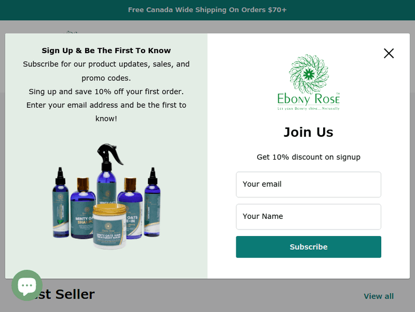
Task: Click the rightmost applicator bottle
Action: [x=152, y=202]
